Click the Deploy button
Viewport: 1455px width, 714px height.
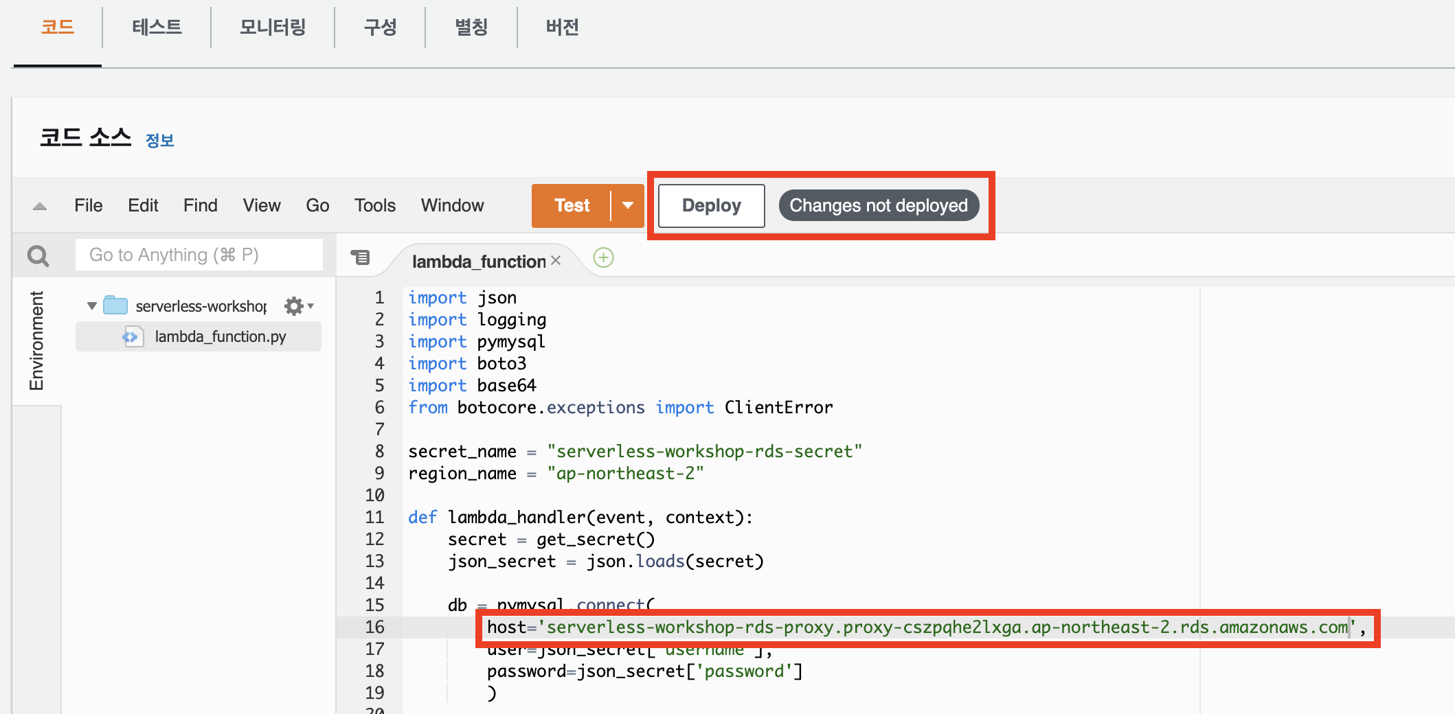tap(712, 205)
